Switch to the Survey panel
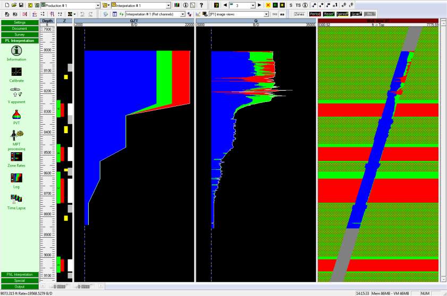 click(x=20, y=34)
